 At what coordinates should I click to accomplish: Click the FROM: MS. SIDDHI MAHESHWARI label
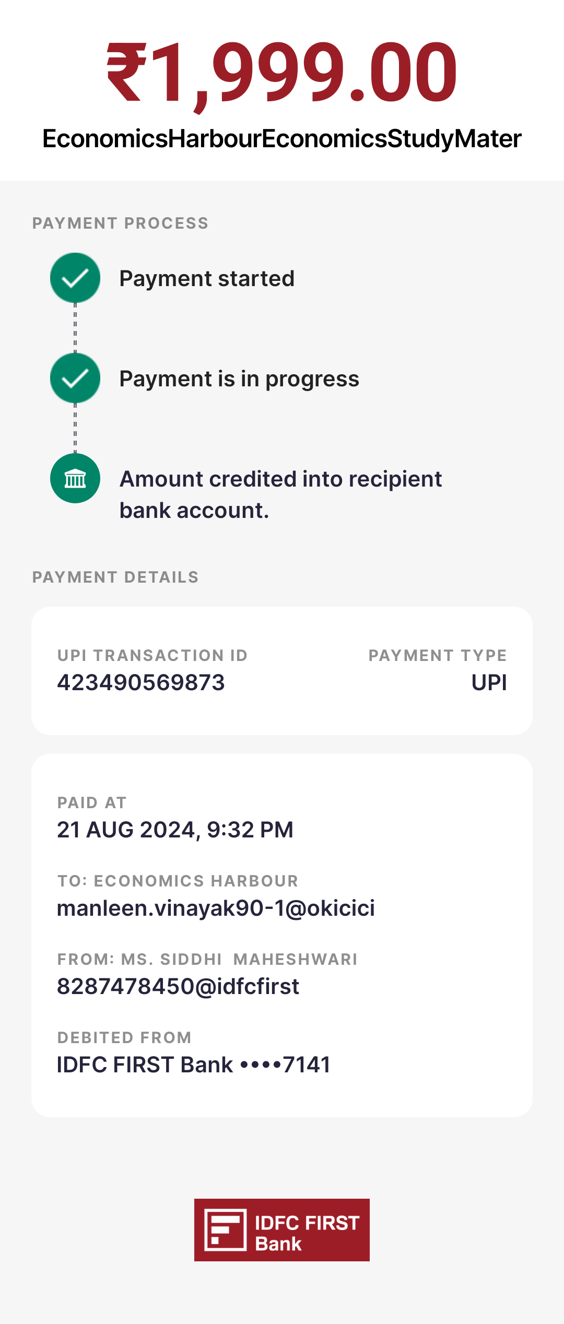[207, 960]
